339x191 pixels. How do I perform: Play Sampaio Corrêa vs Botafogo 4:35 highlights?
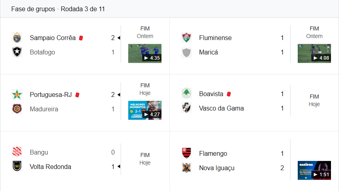pos(145,53)
